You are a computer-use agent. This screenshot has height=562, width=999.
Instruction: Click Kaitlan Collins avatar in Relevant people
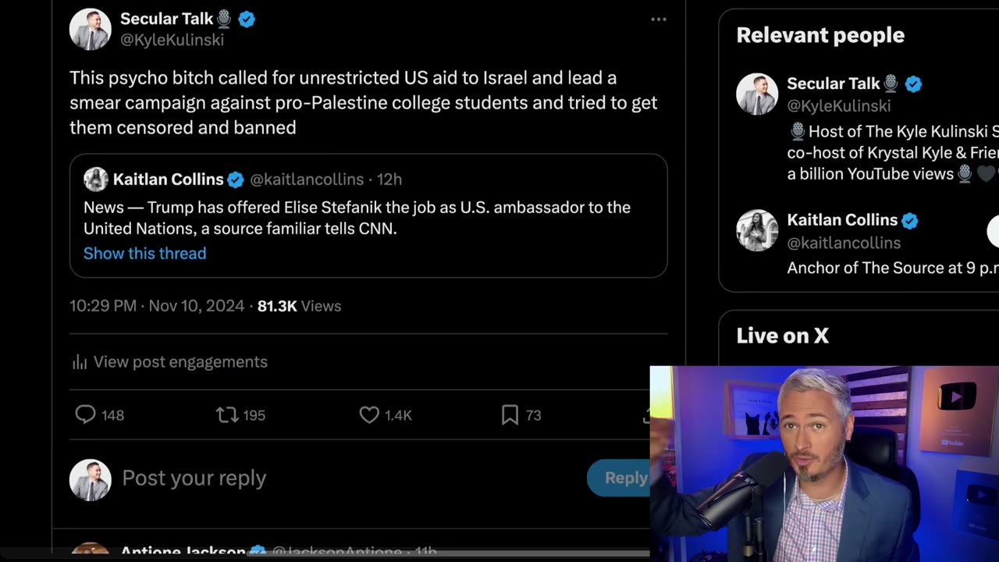pos(757,230)
